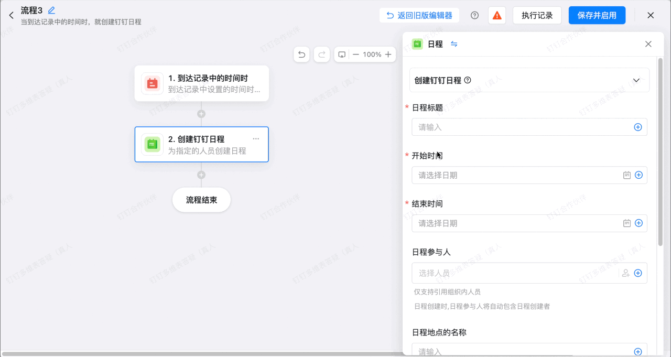The width and height of the screenshot is (671, 357).
Task: Zoom in with the plus icon
Action: click(388, 55)
